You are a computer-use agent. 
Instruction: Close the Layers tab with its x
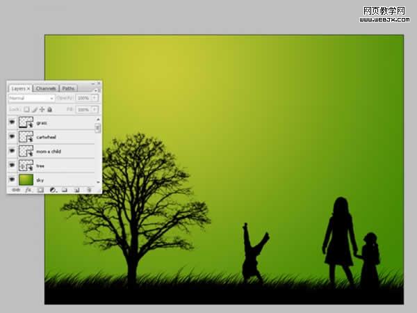point(28,88)
